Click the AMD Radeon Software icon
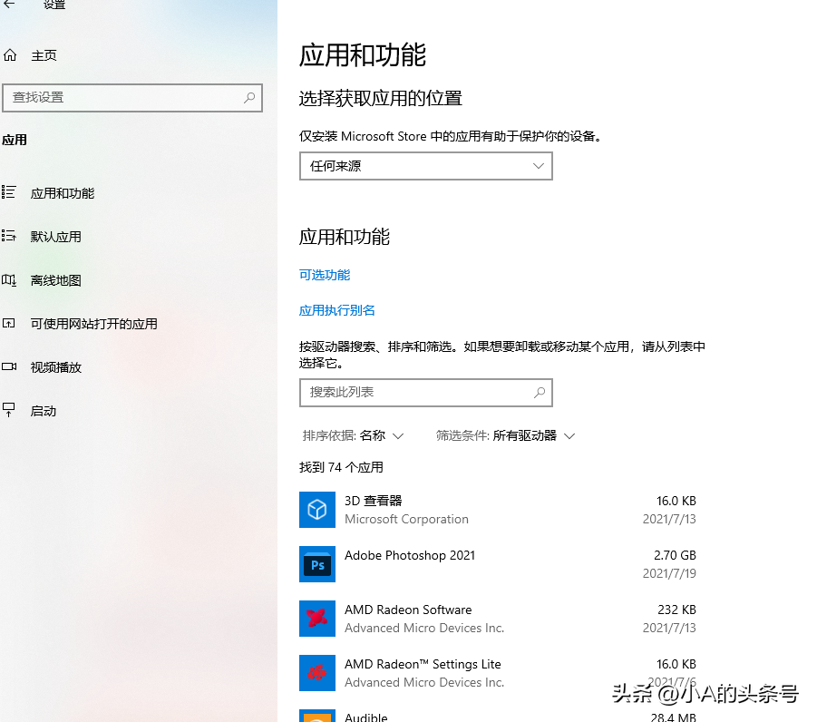This screenshot has height=722, width=817. [316, 619]
